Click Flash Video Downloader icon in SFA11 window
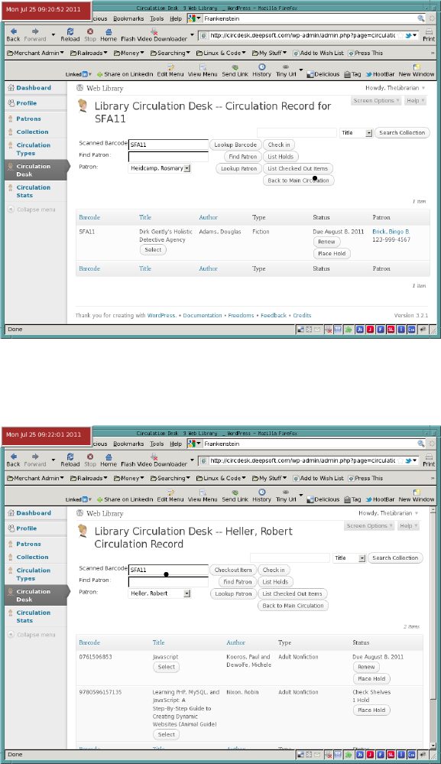 pos(154,31)
